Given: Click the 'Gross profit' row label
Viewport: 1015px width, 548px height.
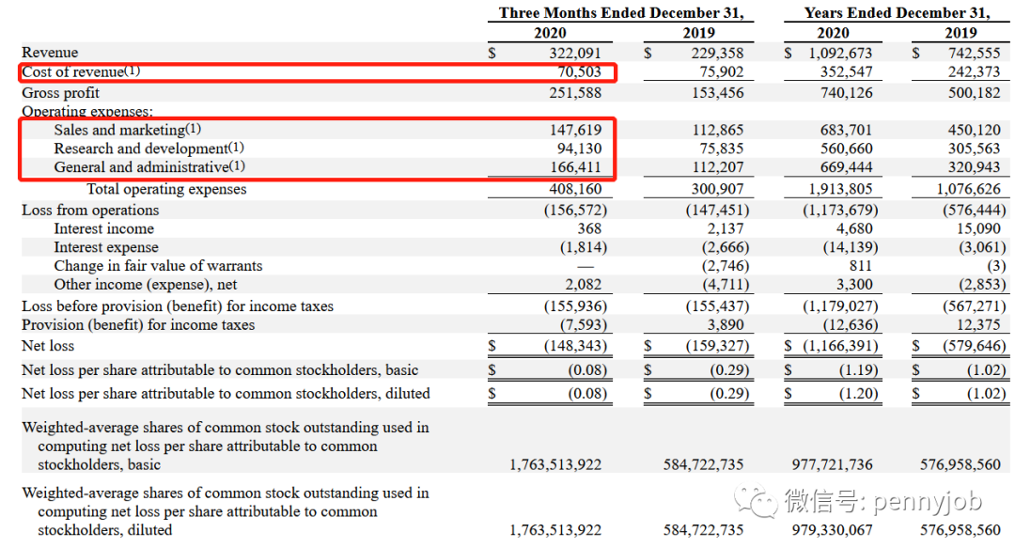Looking at the screenshot, I should point(61,93).
